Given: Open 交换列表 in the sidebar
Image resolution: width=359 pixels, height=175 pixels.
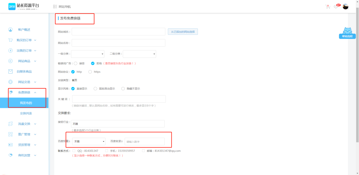Looking at the screenshot, I should 26,113.
